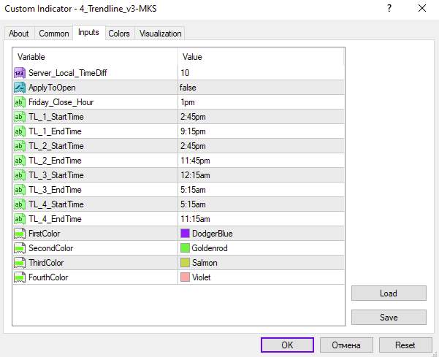Switch to the Colors tab

pos(119,34)
